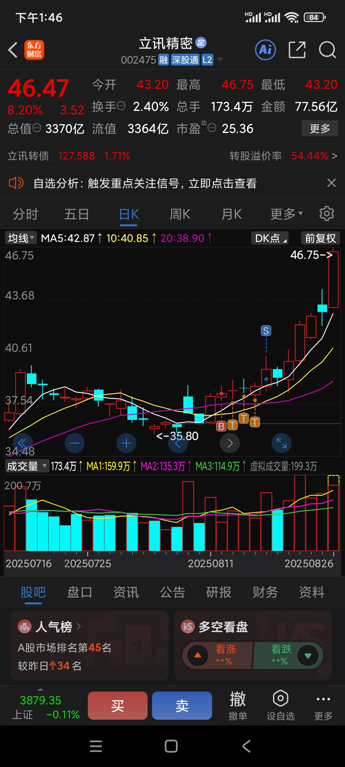Open DK点 dropdown
The width and height of the screenshot is (345, 767).
pos(270,238)
